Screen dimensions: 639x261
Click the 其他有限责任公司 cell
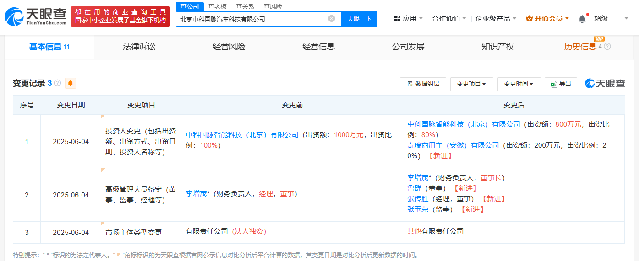(514, 232)
